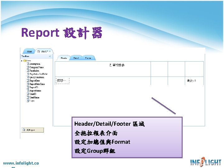Open the Header section tab
The image size is (224, 168).
[x=64, y=58]
